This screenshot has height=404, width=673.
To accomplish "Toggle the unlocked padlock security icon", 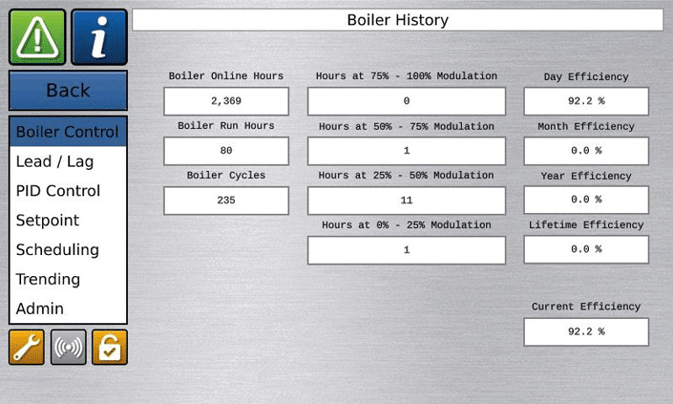I will [x=109, y=347].
